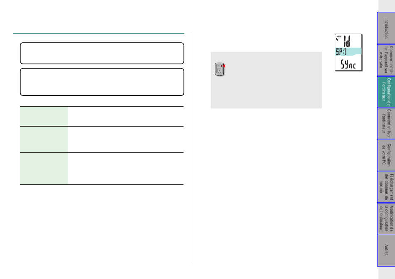Select the highlighted 'Configuration de l'ordinateur' tab

pyautogui.click(x=386, y=92)
